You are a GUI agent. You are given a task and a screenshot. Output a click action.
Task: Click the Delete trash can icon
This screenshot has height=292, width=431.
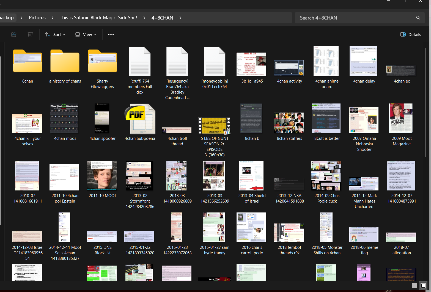click(30, 34)
